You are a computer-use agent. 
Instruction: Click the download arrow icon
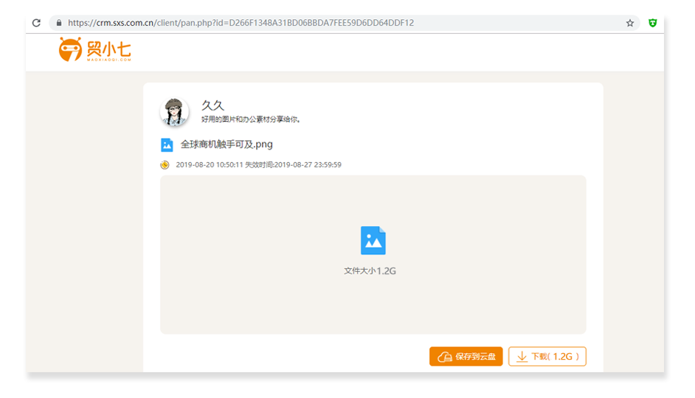[x=522, y=357]
